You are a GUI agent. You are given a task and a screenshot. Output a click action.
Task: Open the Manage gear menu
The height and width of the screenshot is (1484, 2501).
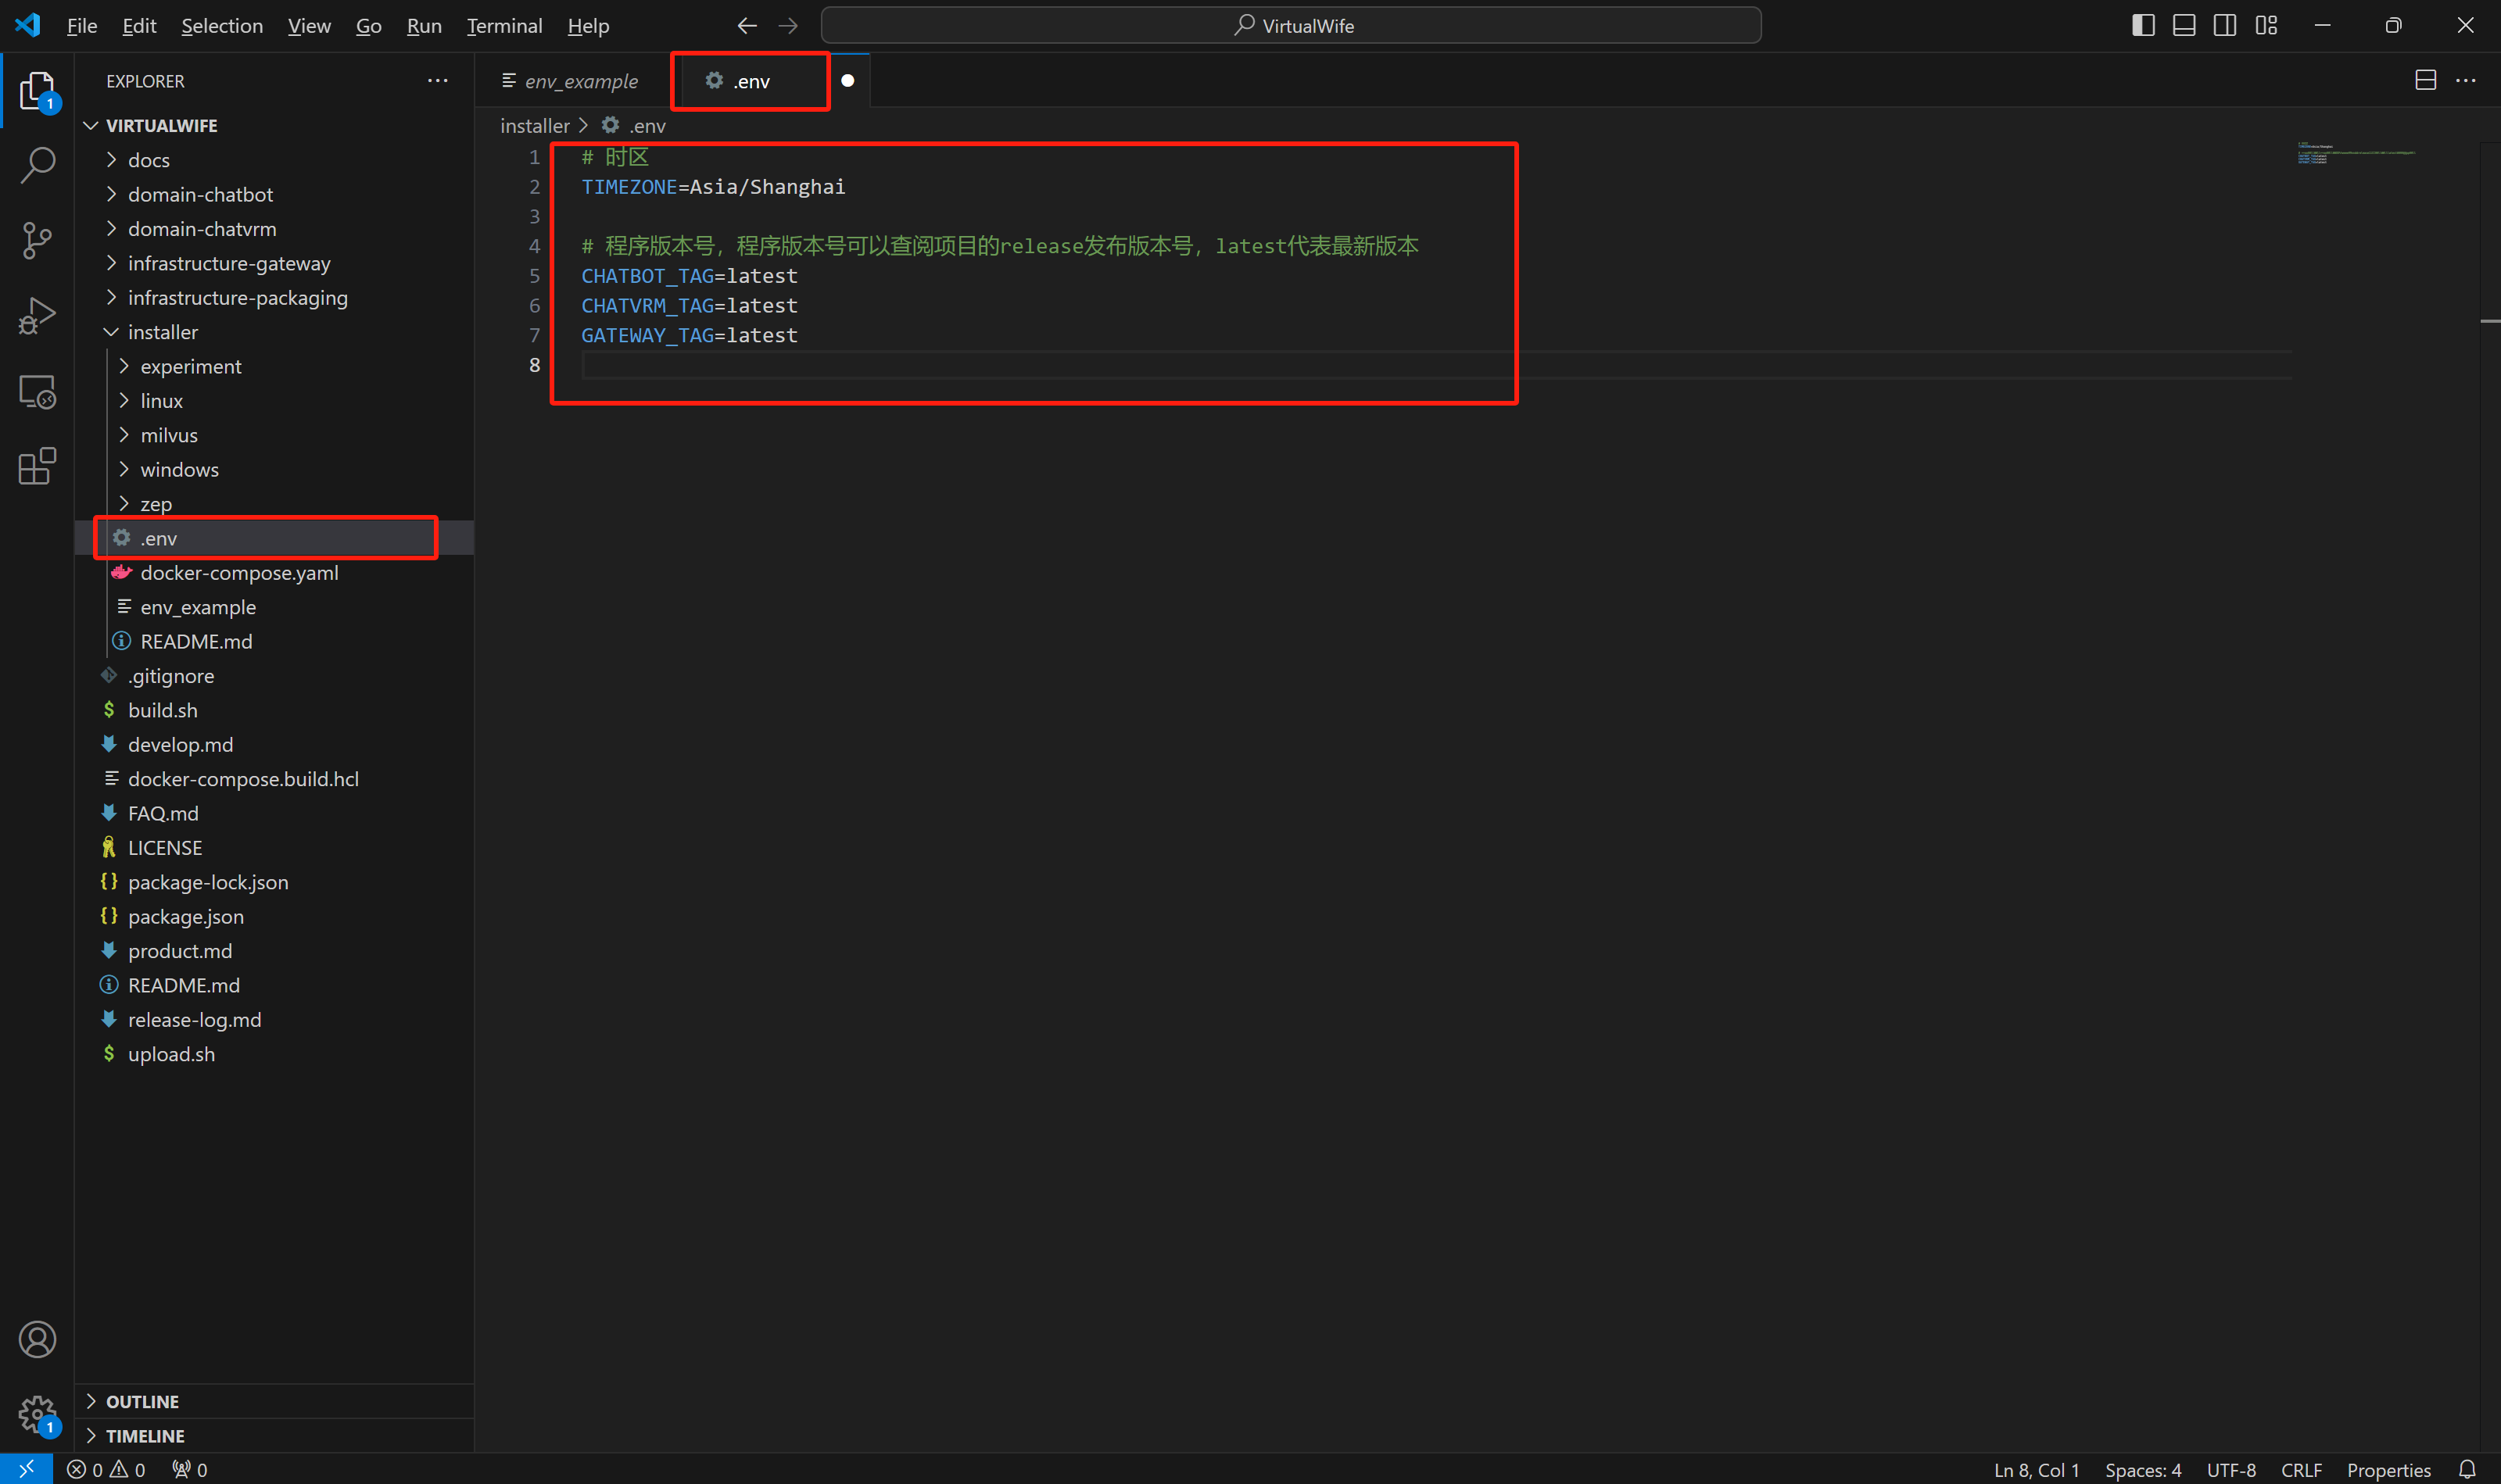point(37,1414)
